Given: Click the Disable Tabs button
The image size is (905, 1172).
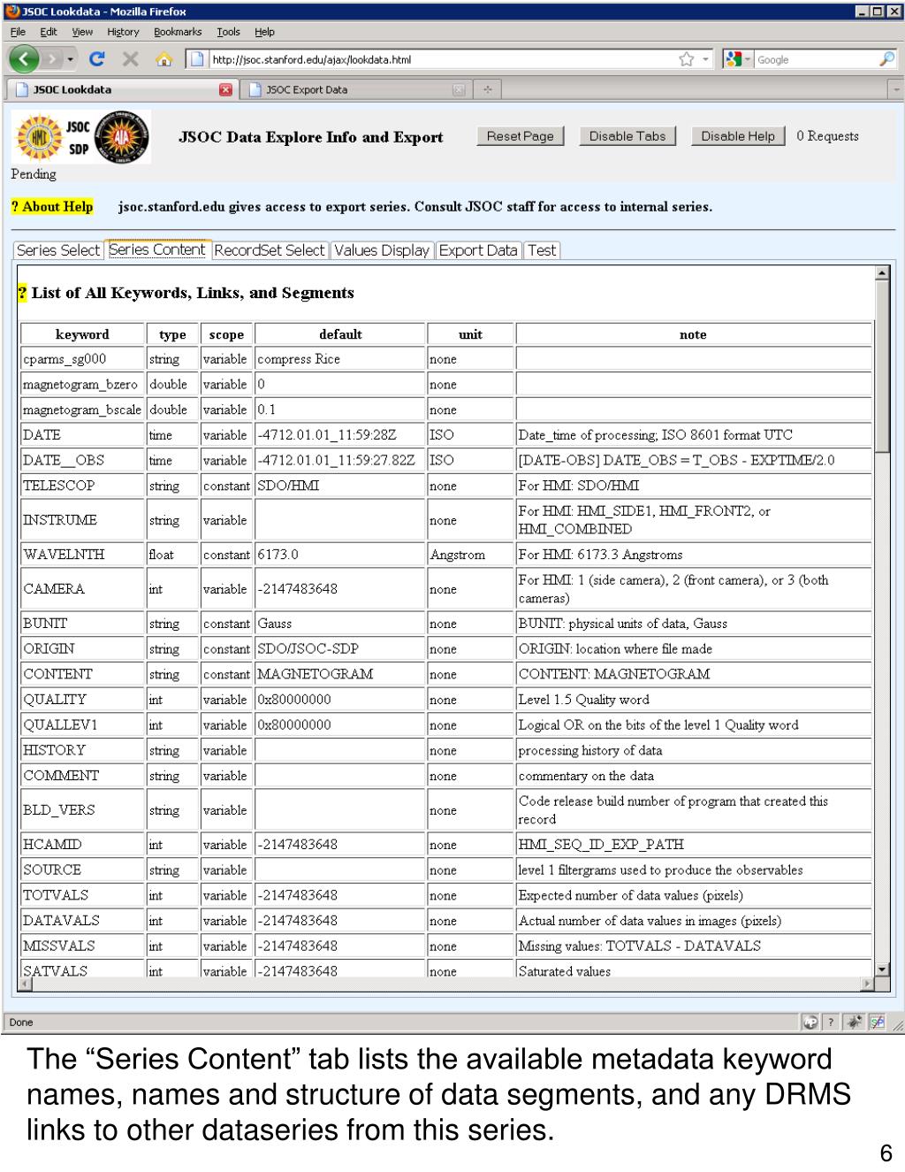Looking at the screenshot, I should point(627,136).
